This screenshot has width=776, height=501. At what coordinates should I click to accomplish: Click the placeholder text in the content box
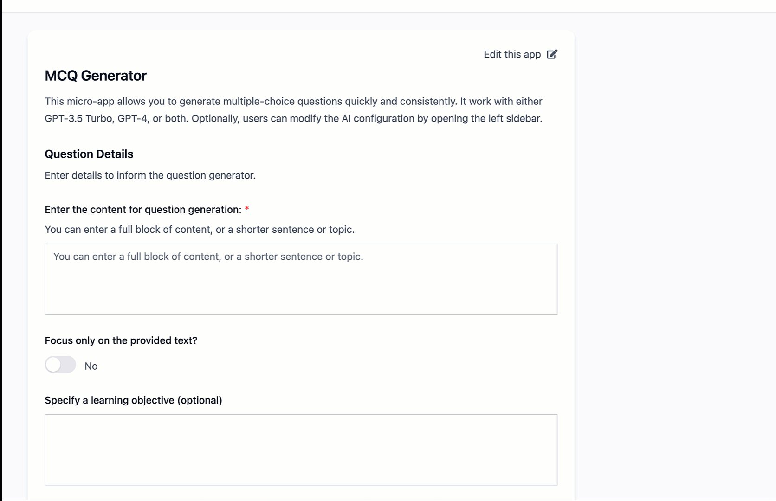tap(209, 256)
